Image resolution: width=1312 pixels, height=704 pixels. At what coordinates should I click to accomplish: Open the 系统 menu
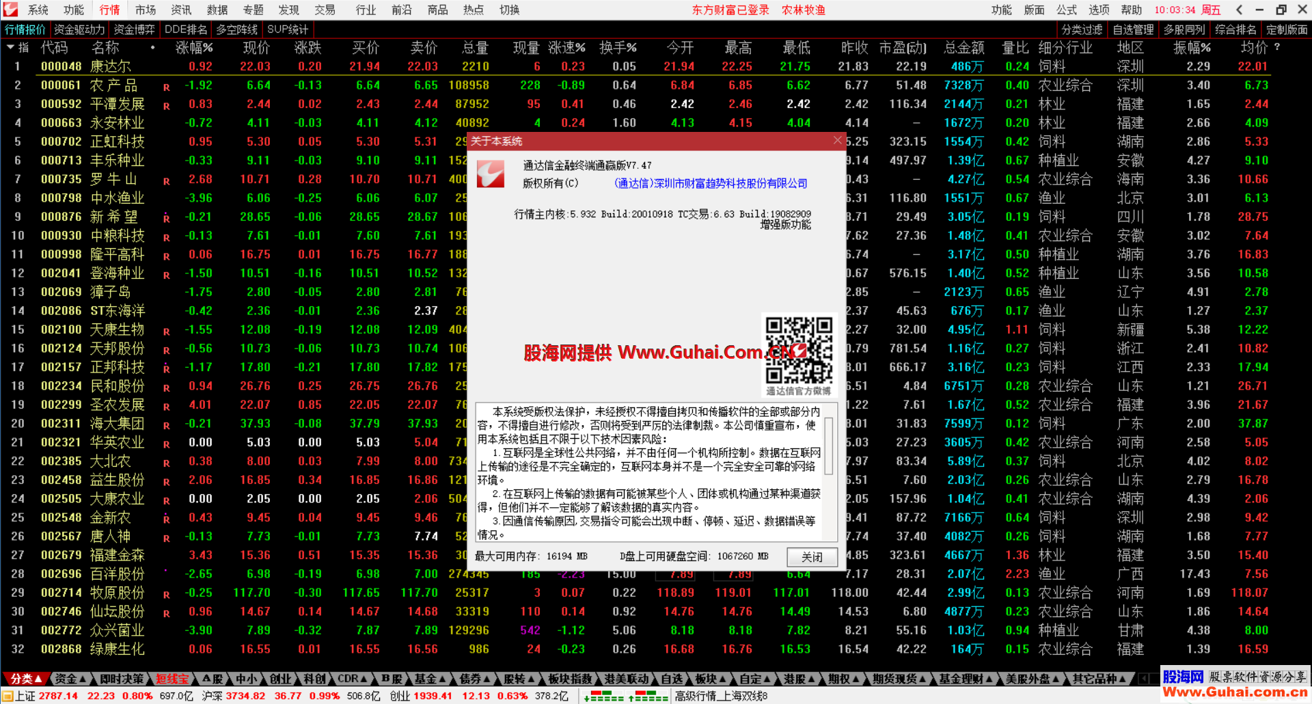(x=38, y=10)
